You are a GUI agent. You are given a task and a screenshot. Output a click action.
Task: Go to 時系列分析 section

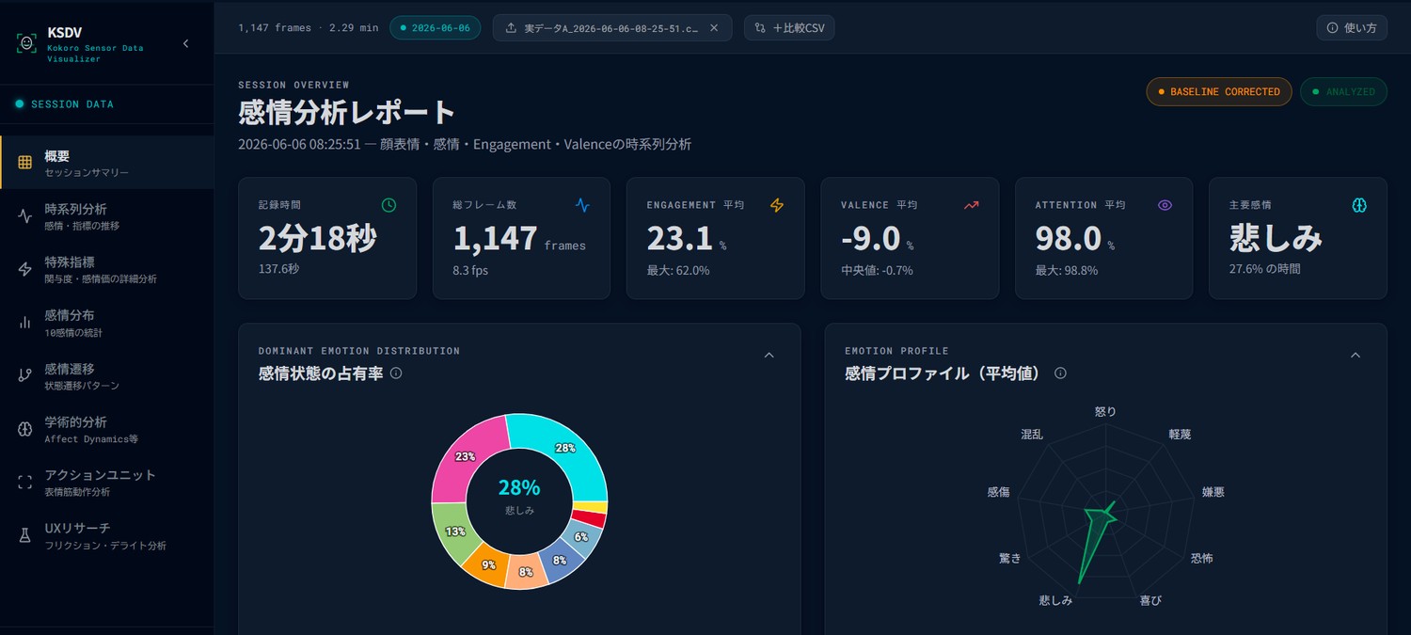pos(107,216)
